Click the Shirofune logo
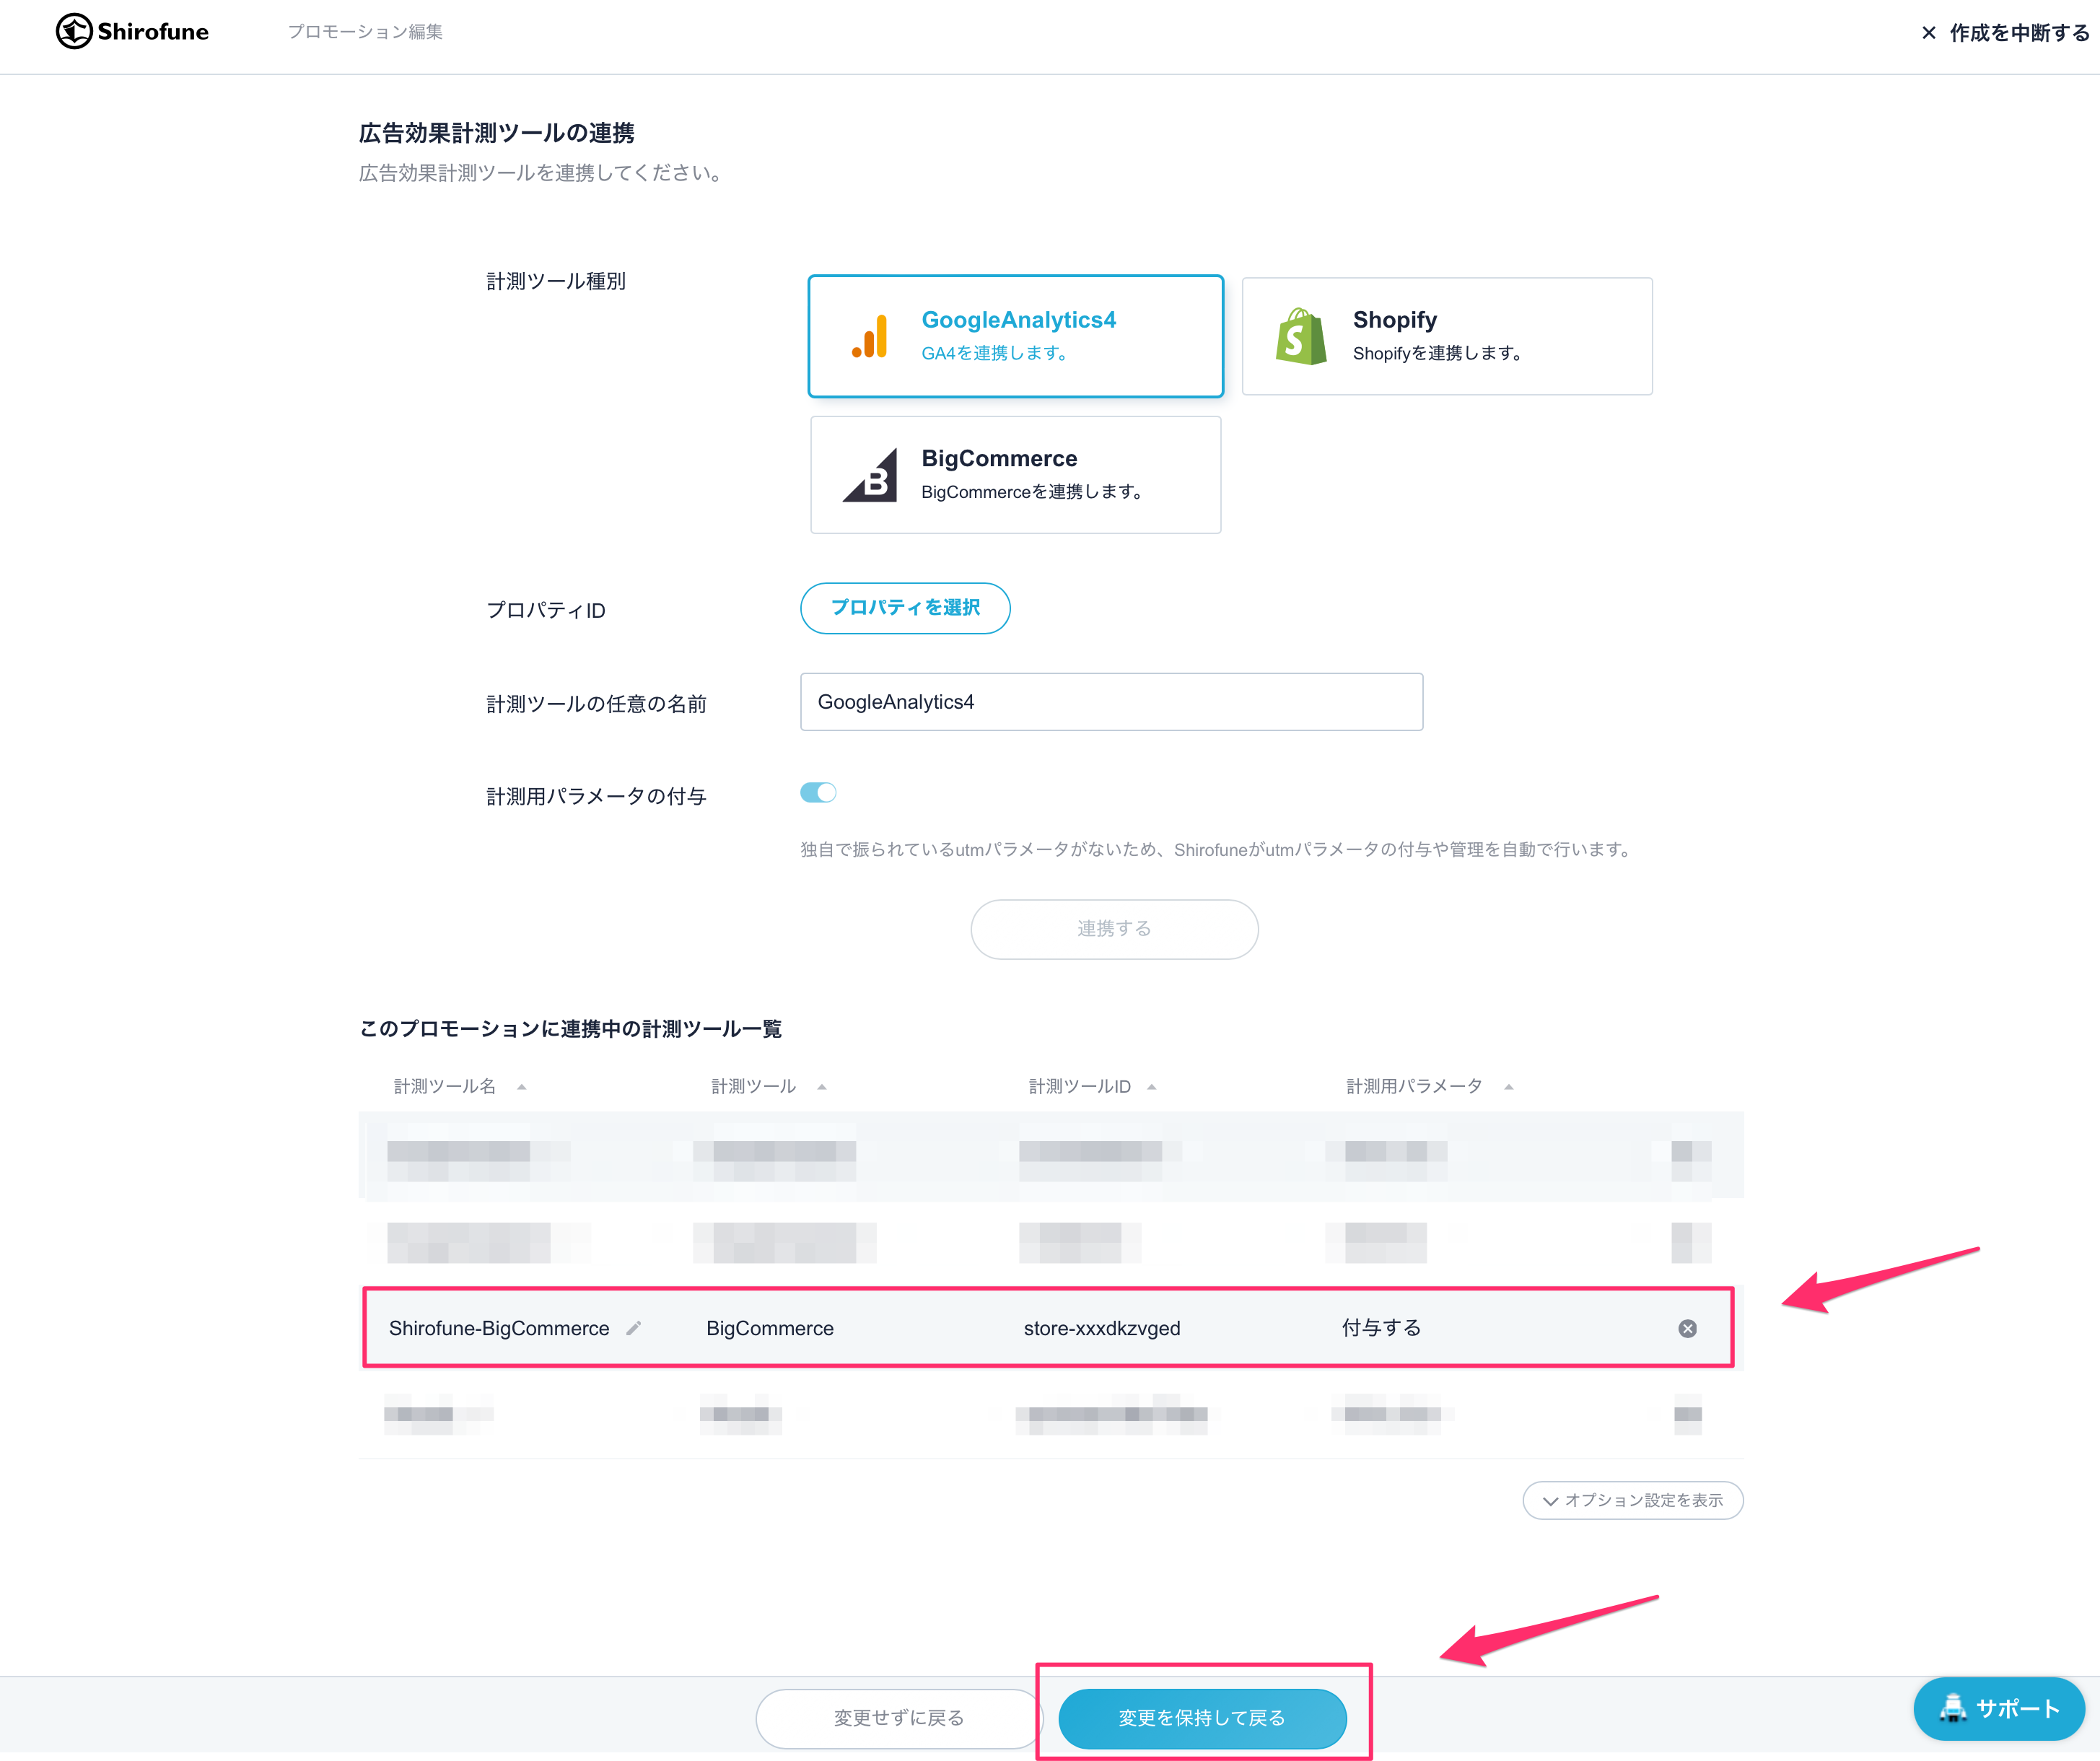The height and width of the screenshot is (1761, 2100). [132, 32]
